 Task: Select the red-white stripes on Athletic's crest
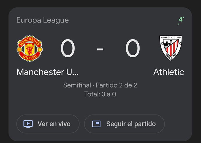172,47
